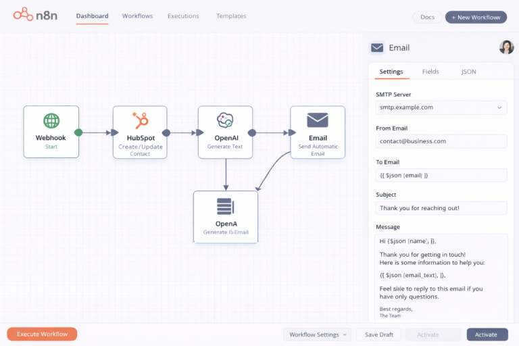Open the Workflow Settings dropdown
The image size is (519, 346).
pyautogui.click(x=316, y=335)
